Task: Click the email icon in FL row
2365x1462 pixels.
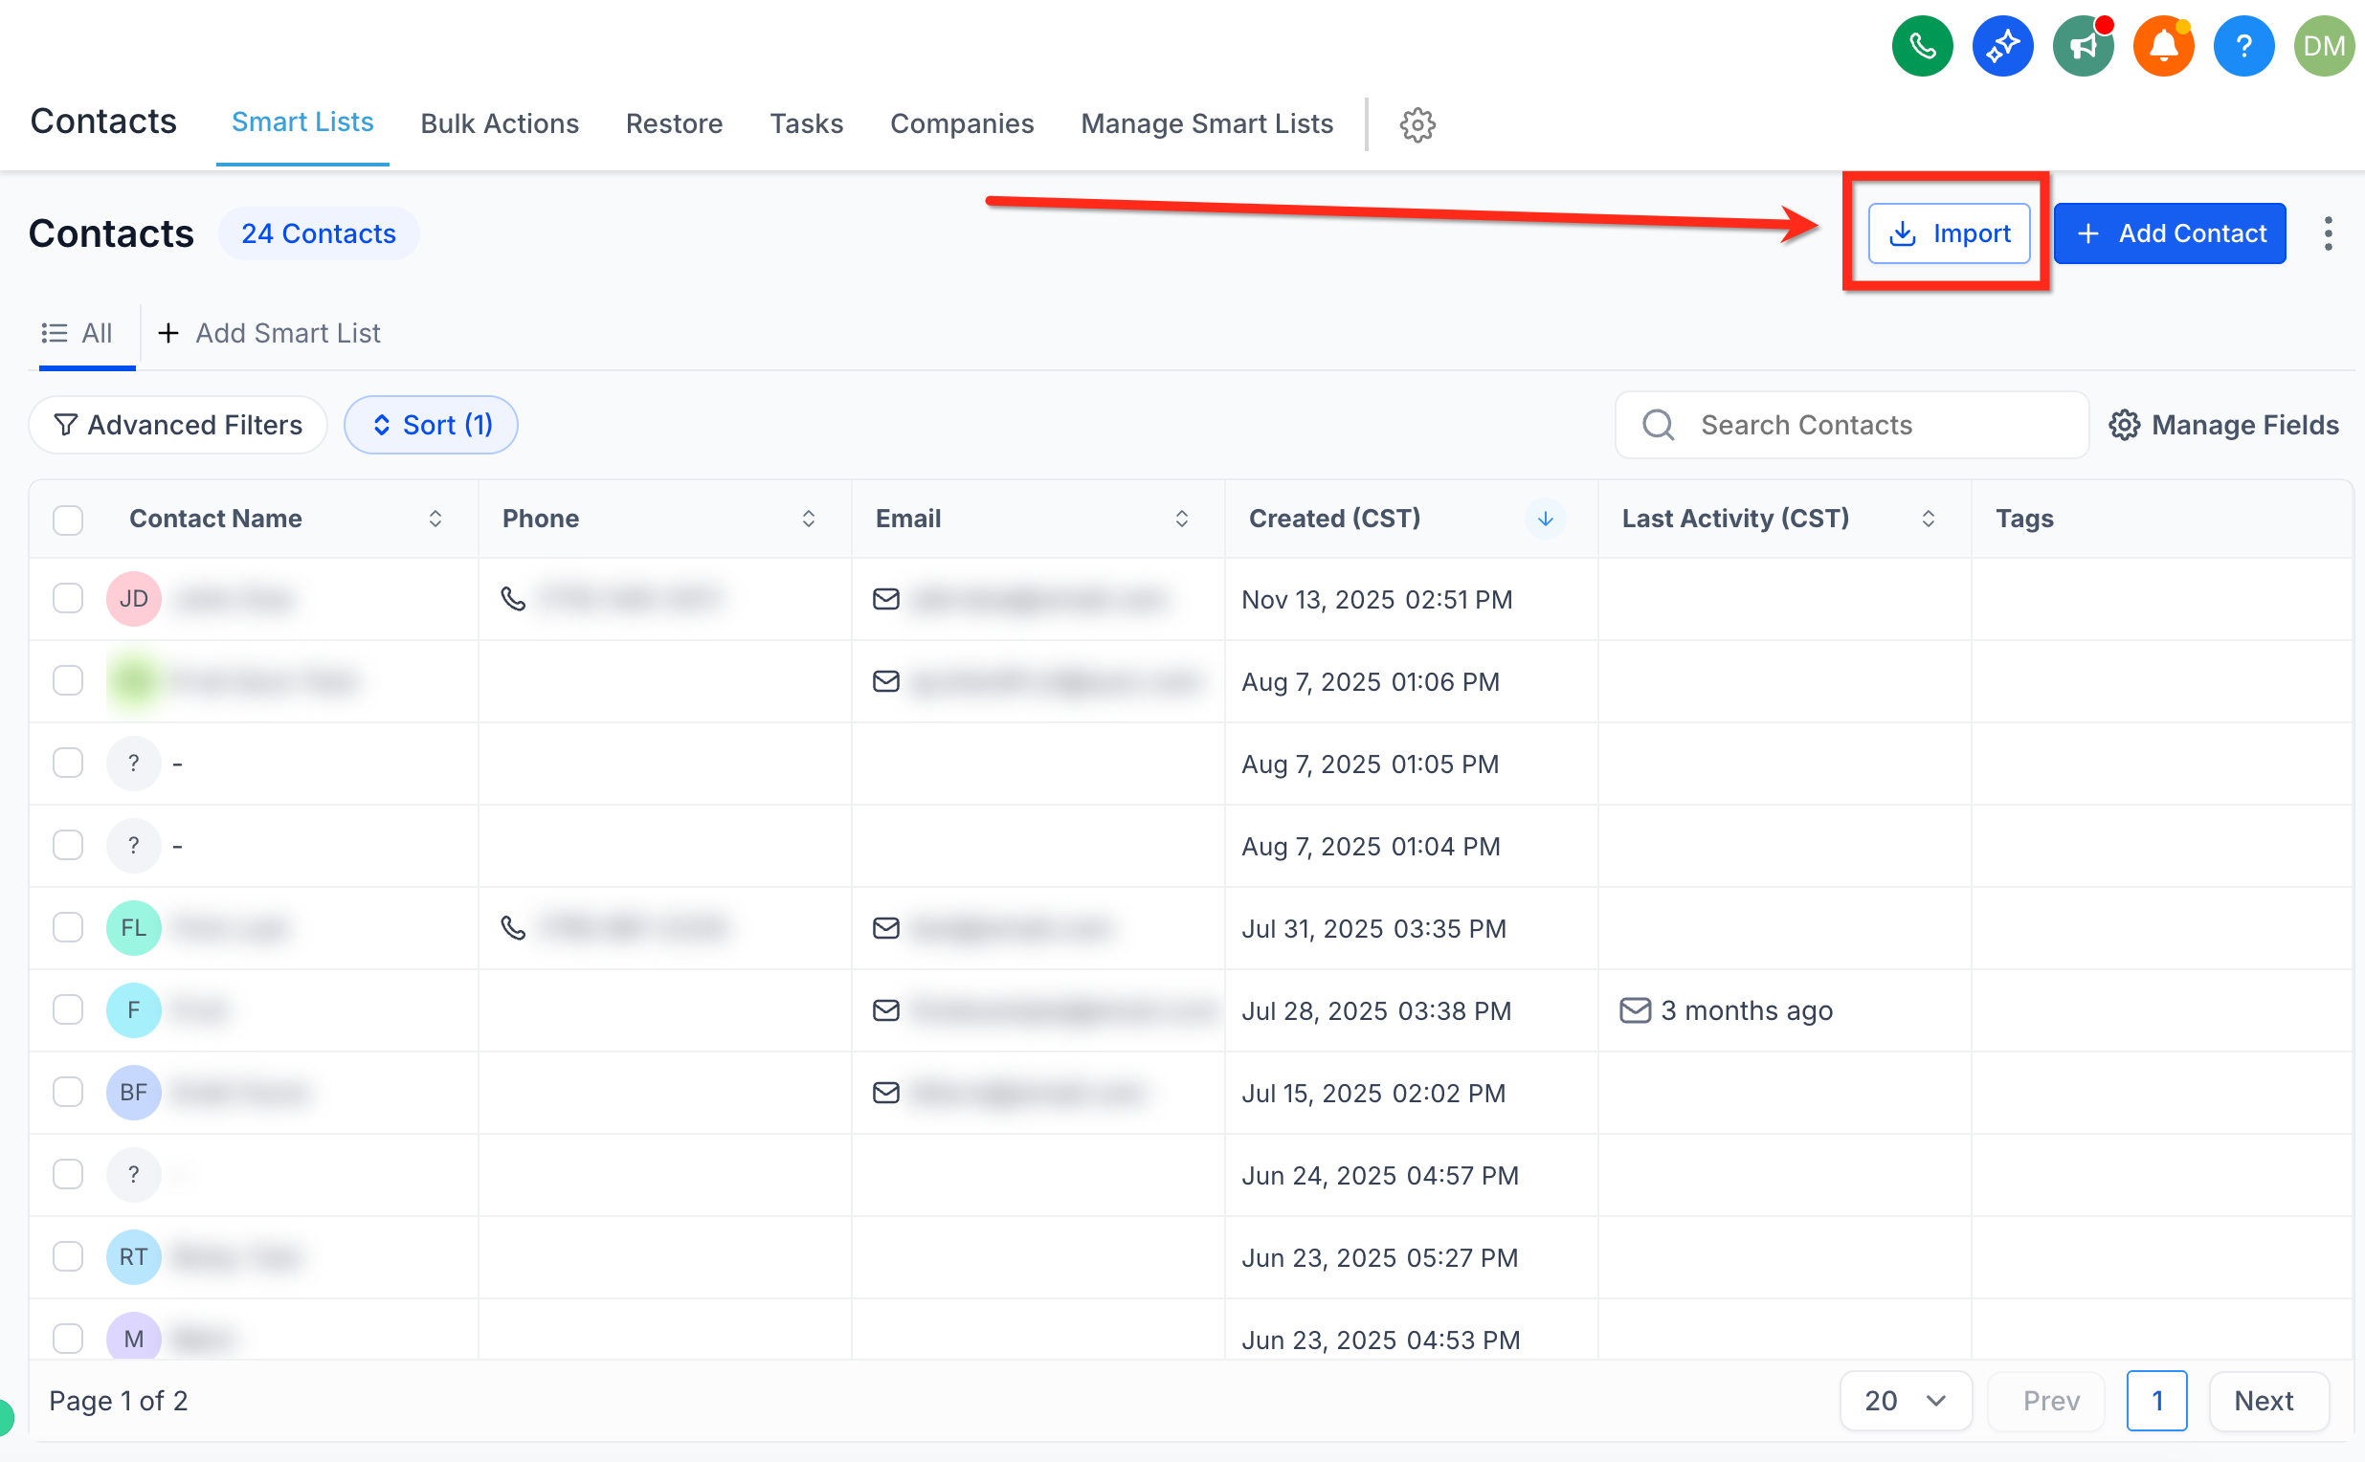Action: pos(886,927)
